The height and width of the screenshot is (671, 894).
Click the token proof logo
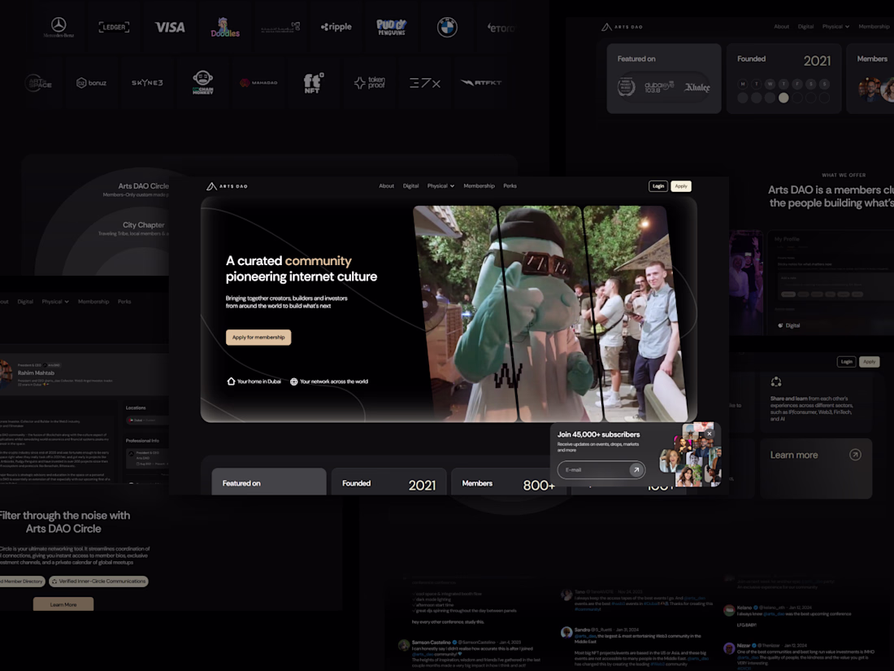point(370,83)
